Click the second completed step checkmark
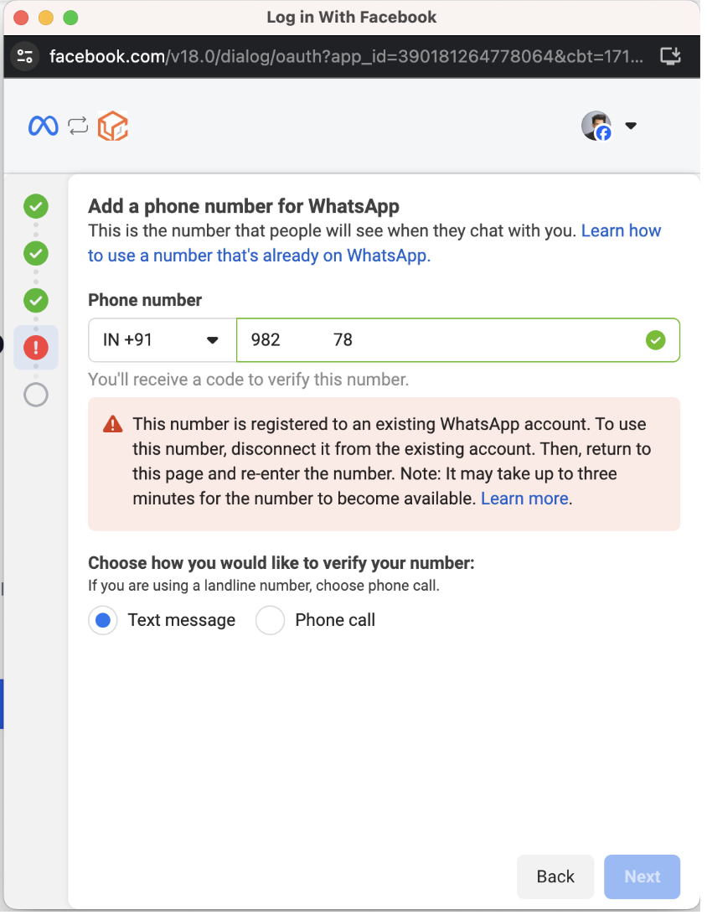The width and height of the screenshot is (707, 915). point(36,253)
